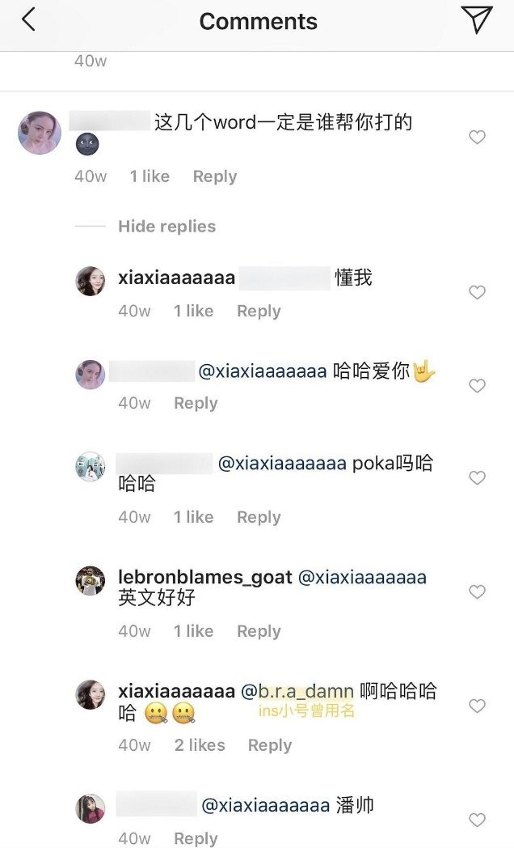This screenshot has width=514, height=848.
Task: View 1 like on lebronblames_goat's reply
Action: tap(193, 631)
